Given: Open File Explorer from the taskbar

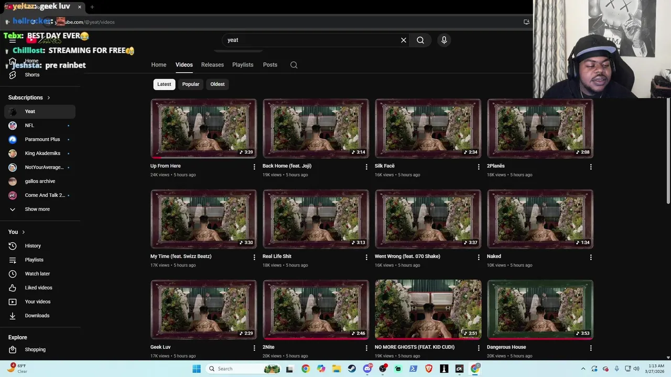Looking at the screenshot, I should (x=336, y=369).
